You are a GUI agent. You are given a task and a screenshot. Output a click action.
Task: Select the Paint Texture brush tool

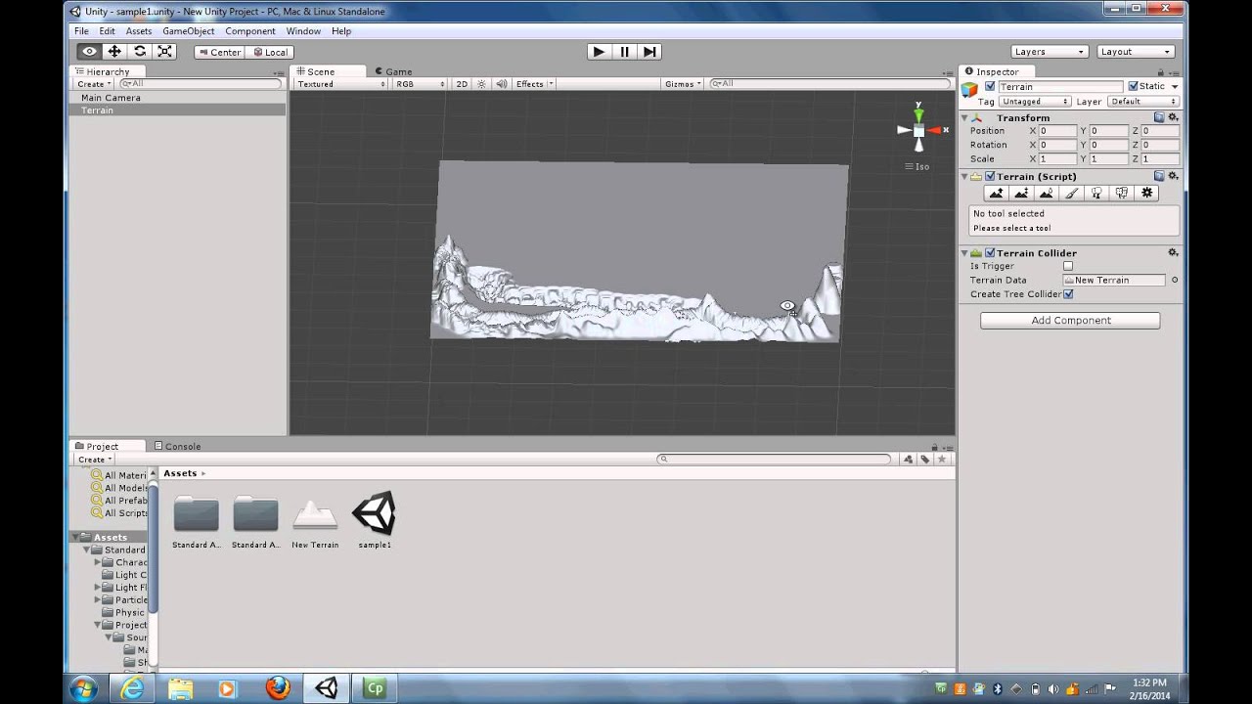pyautogui.click(x=1072, y=194)
